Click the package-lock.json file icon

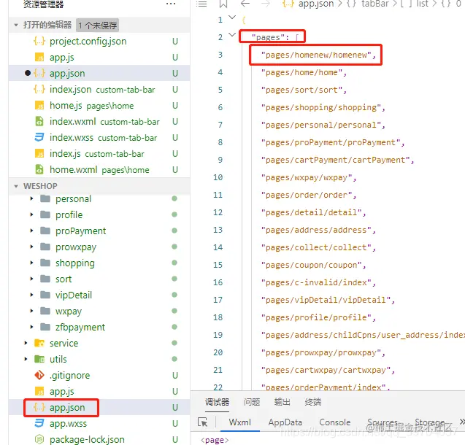point(39,439)
